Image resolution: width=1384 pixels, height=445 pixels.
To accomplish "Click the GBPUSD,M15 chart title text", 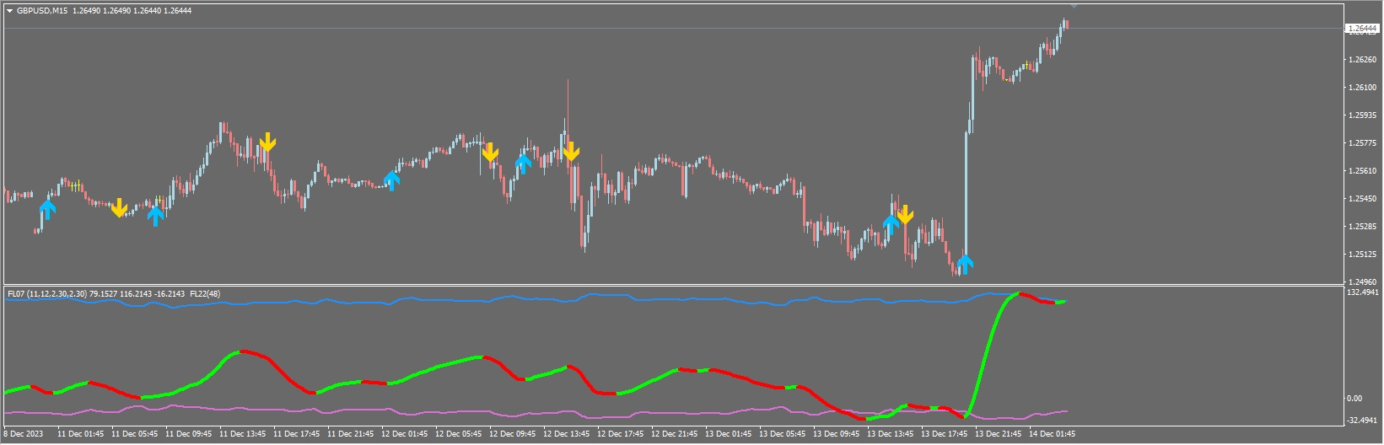I will click(42, 11).
